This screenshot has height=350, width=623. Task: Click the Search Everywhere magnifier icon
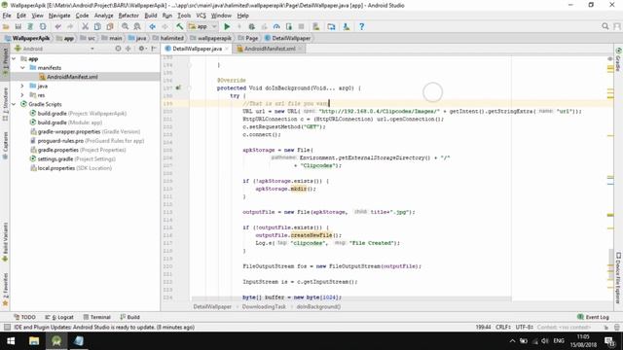click(605, 26)
